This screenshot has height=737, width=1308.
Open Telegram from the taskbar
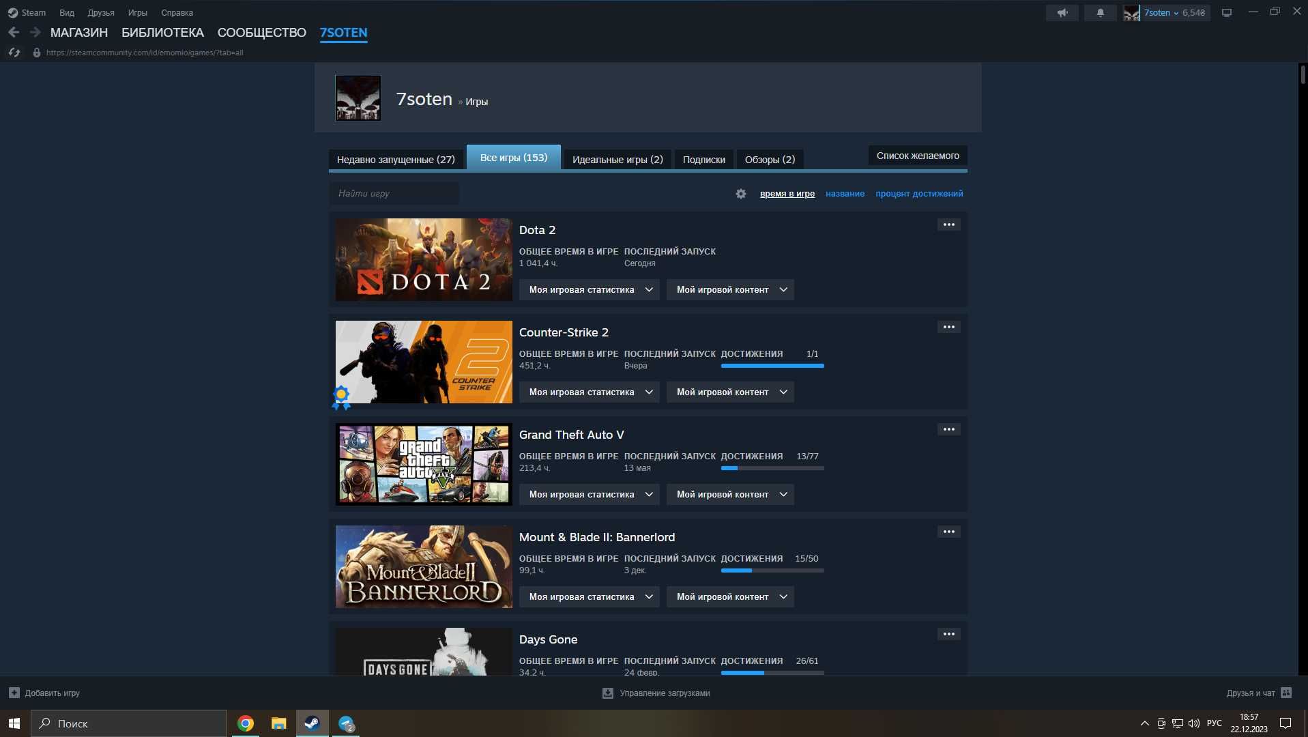point(347,723)
